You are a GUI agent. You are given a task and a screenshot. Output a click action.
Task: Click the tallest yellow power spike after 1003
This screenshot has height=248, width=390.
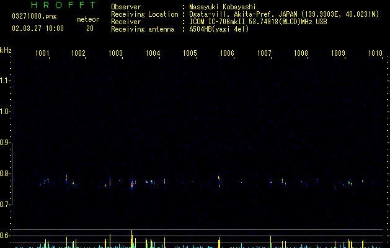tap(132, 239)
